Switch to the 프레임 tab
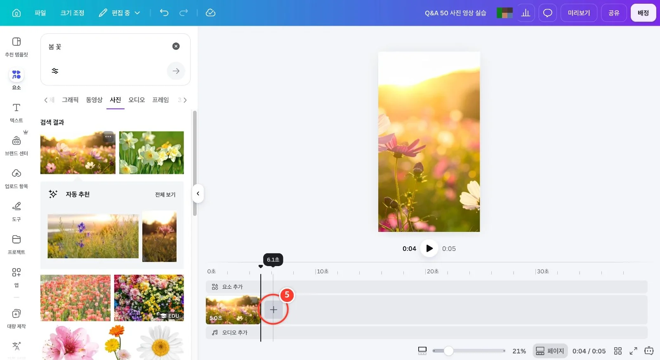The width and height of the screenshot is (660, 360). coord(160,100)
